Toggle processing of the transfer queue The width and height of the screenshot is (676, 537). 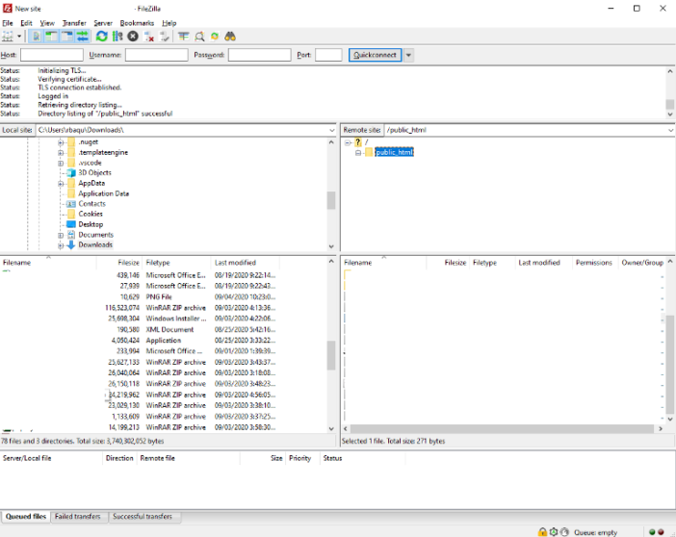point(117,37)
